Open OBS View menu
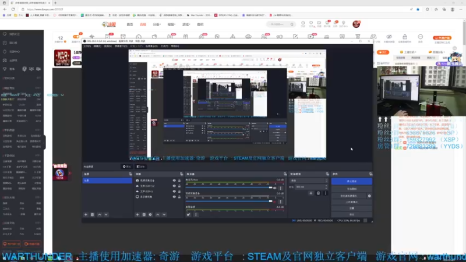 tap(108, 47)
